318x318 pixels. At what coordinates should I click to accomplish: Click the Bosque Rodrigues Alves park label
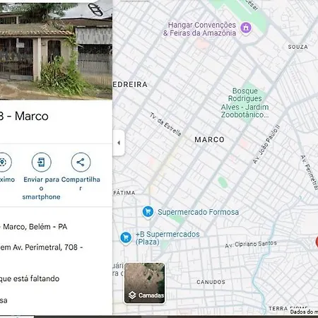pos(245,102)
